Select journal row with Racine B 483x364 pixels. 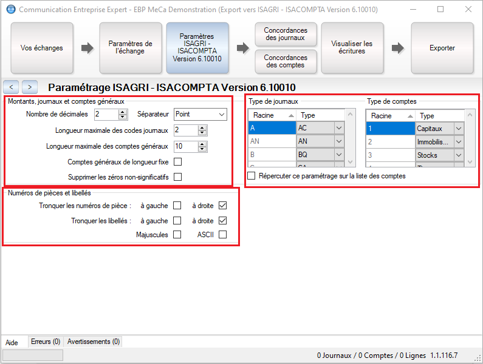[x=272, y=155]
